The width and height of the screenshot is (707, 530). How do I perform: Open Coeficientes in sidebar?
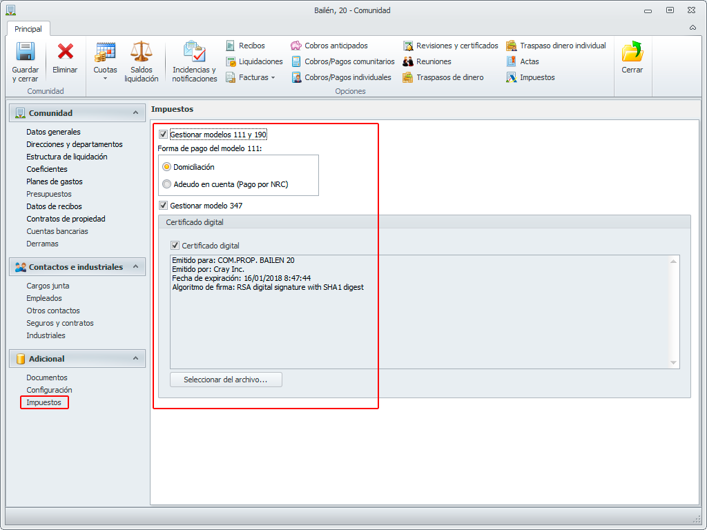47,169
